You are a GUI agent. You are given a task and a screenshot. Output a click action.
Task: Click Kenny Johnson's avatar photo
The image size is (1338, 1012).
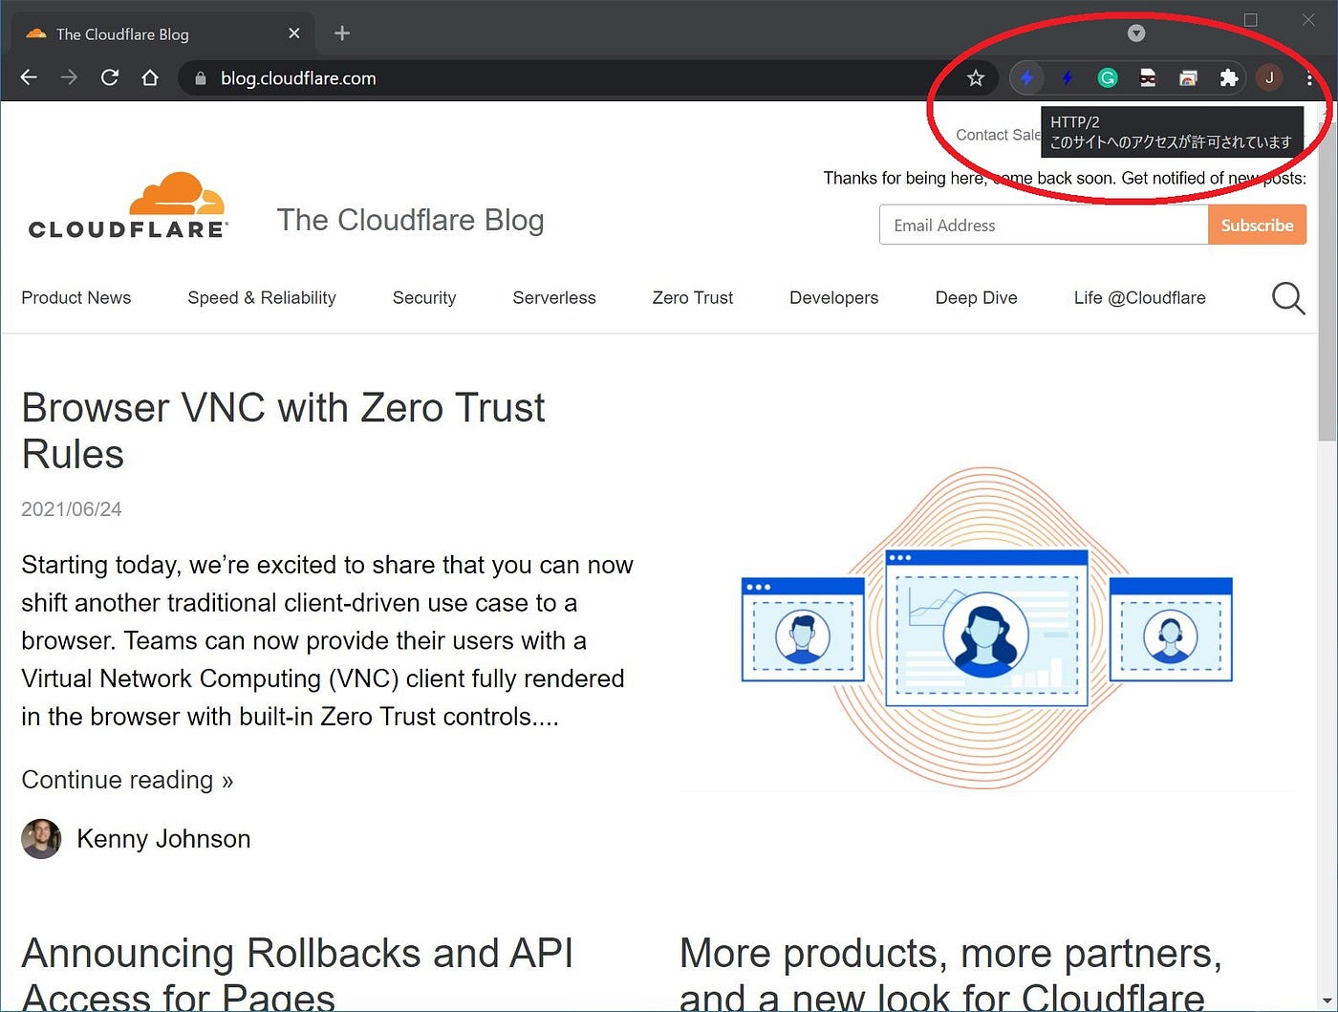pyautogui.click(x=41, y=839)
